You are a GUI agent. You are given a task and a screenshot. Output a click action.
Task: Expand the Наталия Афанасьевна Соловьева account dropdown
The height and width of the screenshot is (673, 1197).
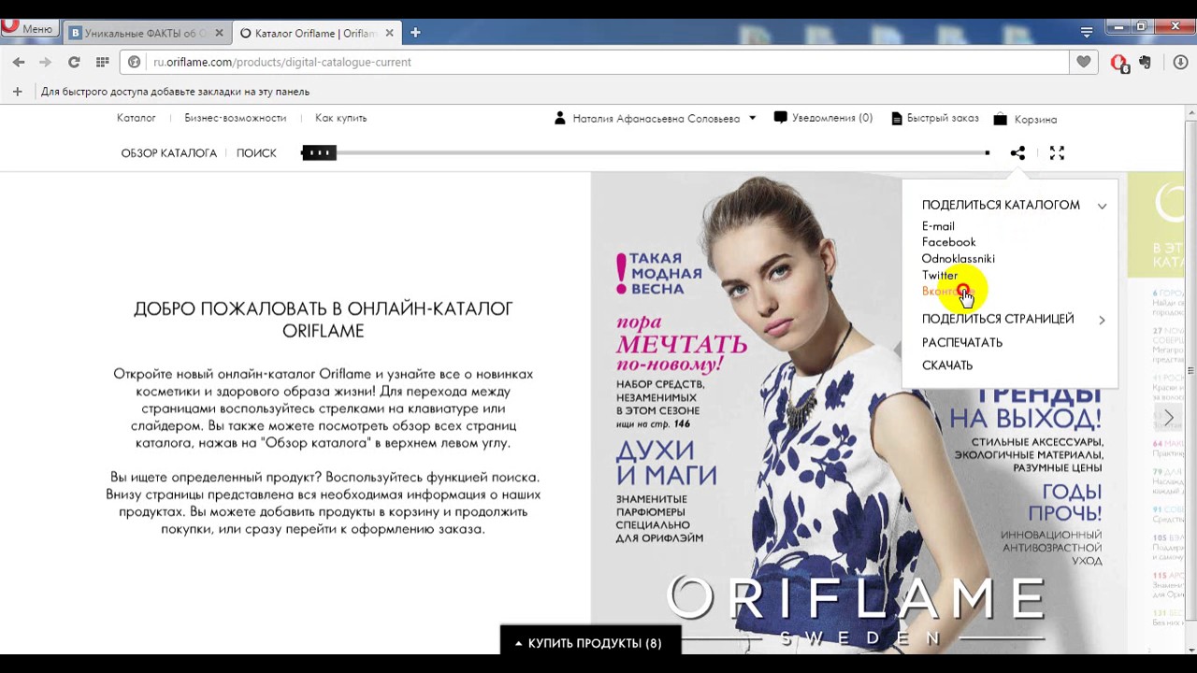[752, 119]
